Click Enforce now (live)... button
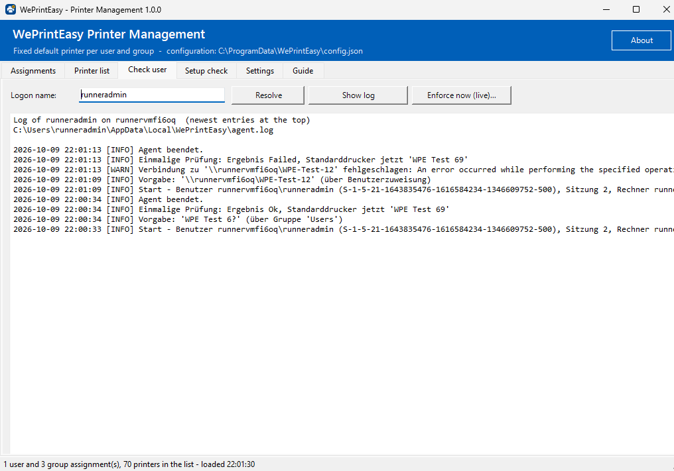The width and height of the screenshot is (674, 471). [x=461, y=95]
